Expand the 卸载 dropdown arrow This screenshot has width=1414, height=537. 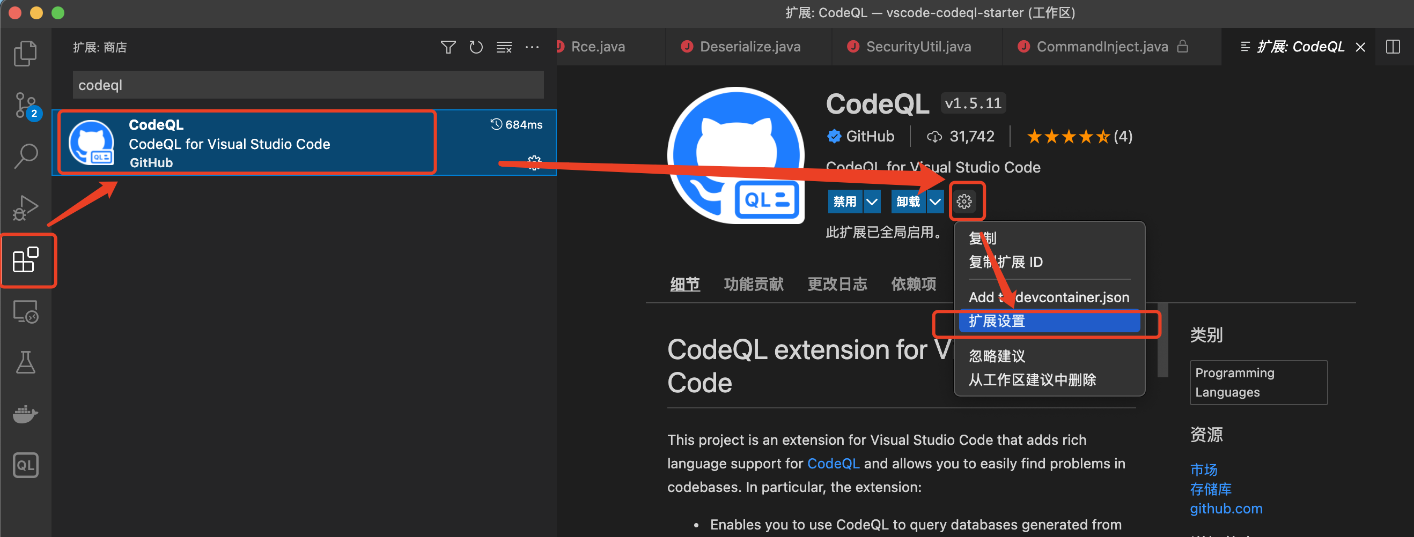pos(935,202)
